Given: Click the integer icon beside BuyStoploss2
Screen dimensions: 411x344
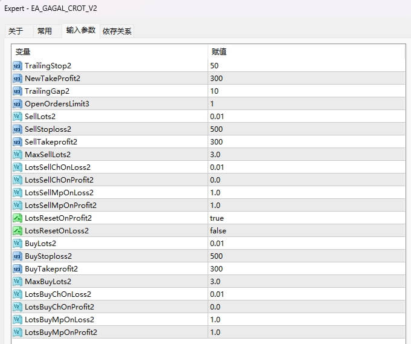Looking at the screenshot, I should 18,256.
